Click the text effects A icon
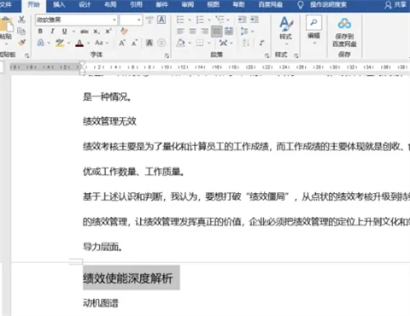The image size is (410, 316). tap(41, 43)
